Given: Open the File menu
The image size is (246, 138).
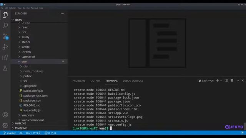Looking at the screenshot, I should click(x=2, y=8).
